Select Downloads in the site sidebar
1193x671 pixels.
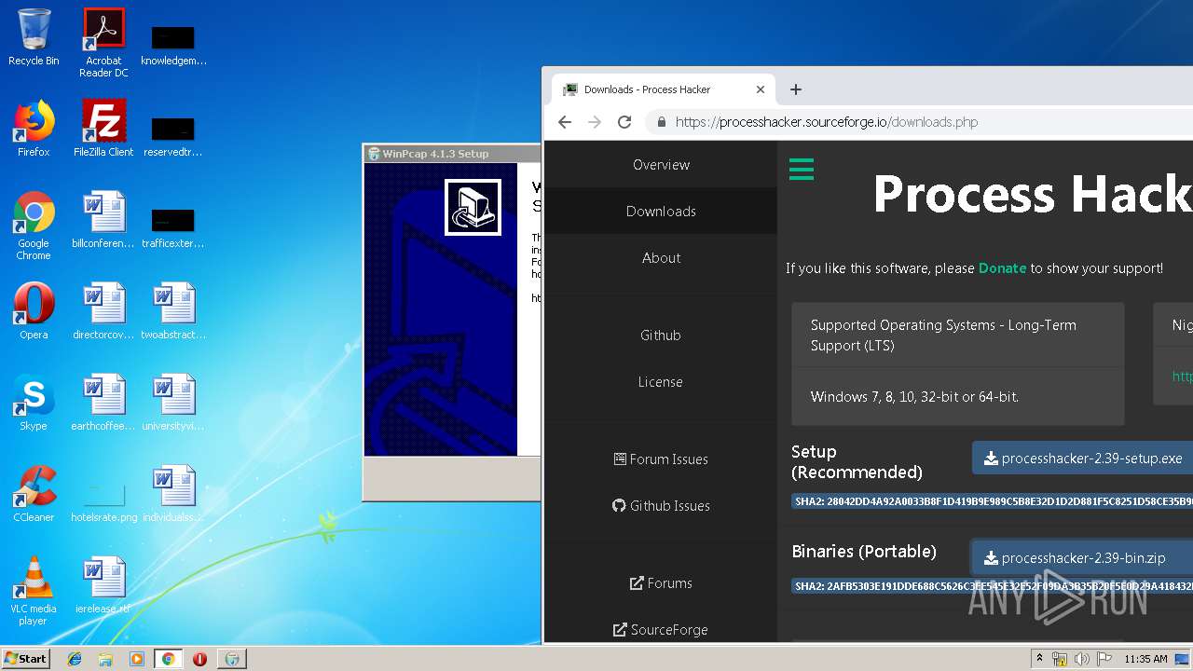click(661, 212)
